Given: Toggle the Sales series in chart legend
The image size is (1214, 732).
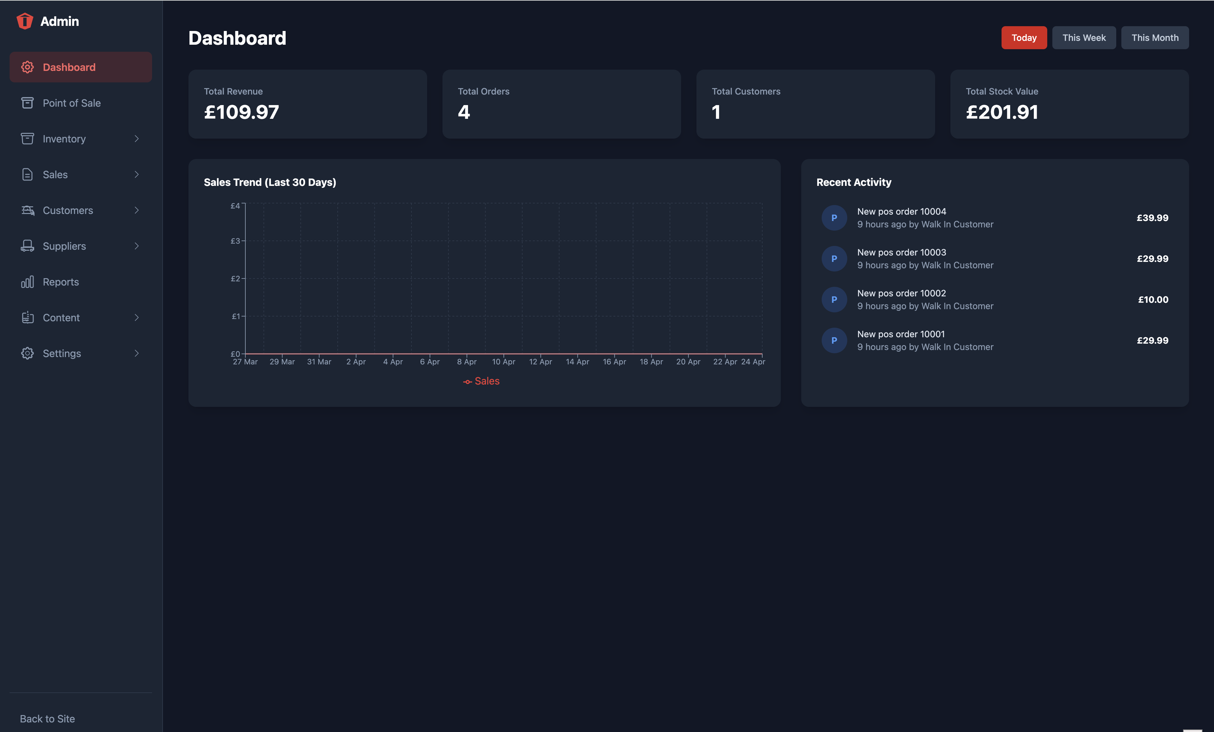Looking at the screenshot, I should click(x=481, y=381).
